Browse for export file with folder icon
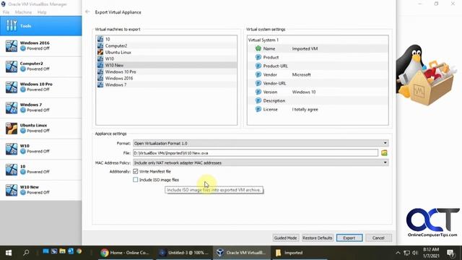The image size is (462, 260). (x=384, y=153)
